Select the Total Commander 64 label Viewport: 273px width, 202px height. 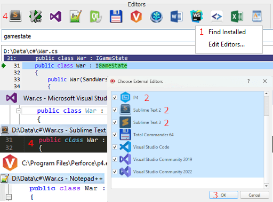click(154, 135)
